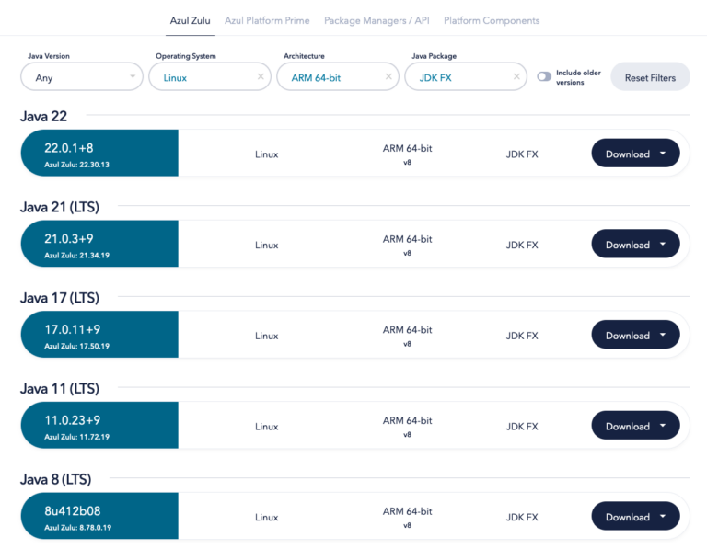Screen dimensions: 707x560
Task: Click the Java 21 Download caret arrow
Action: [663, 245]
